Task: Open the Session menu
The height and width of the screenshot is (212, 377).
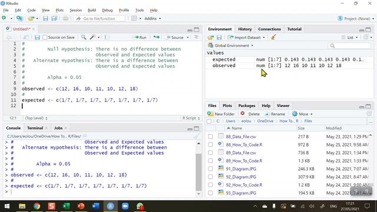Action: 75,10
